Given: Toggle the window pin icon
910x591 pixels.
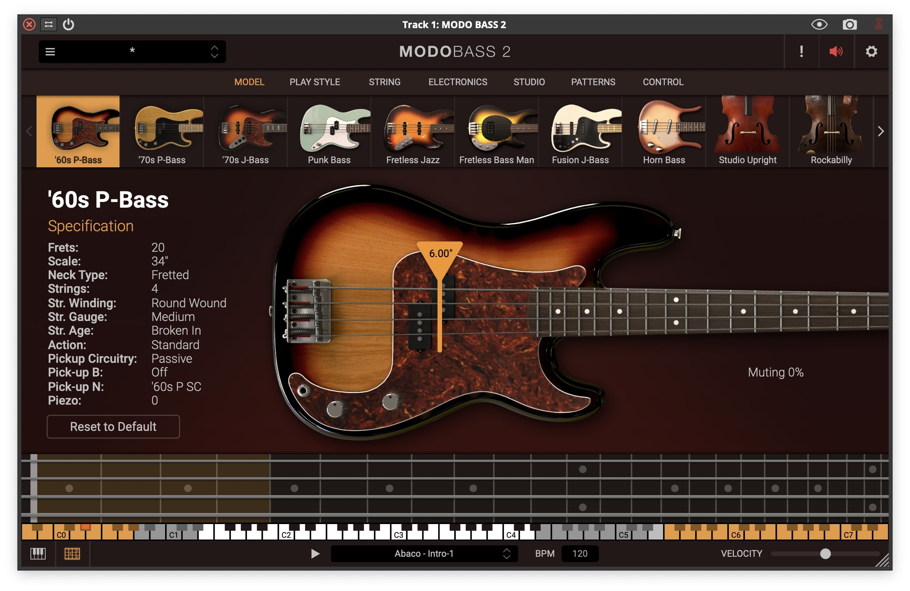Looking at the screenshot, I should tap(879, 25).
